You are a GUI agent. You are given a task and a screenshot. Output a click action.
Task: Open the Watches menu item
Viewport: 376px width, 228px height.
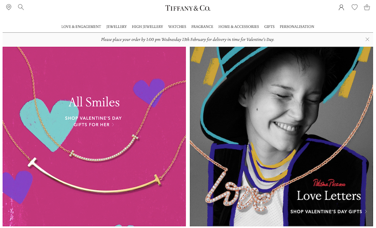(x=177, y=27)
